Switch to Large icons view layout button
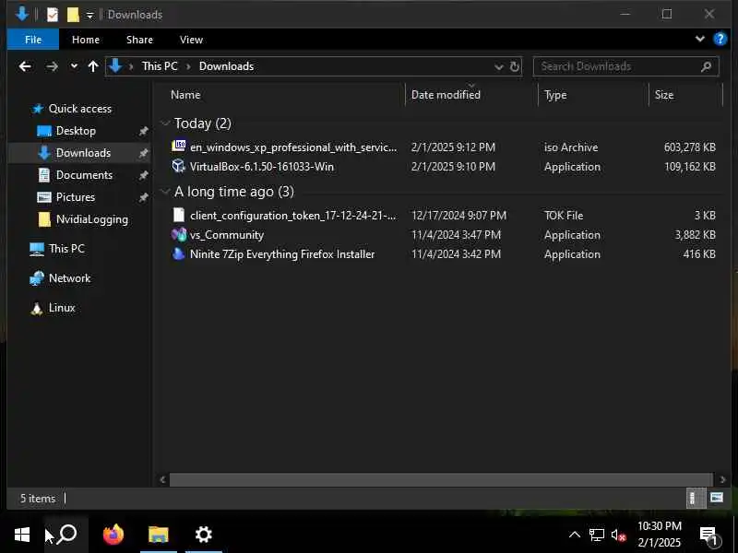 click(717, 498)
